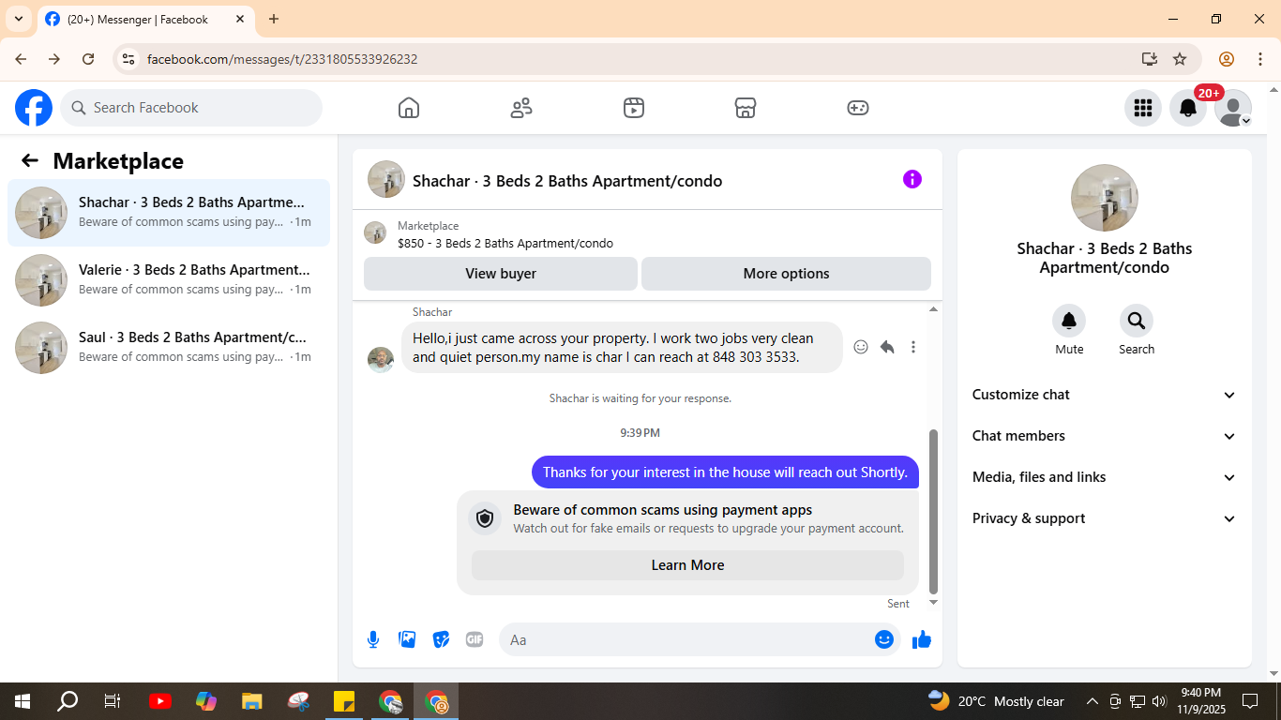
Task: Open the account profile avatar menu
Action: click(1232, 108)
